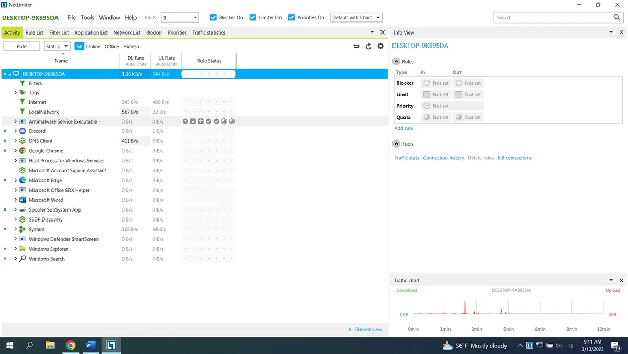Click the search magnifier icon in the top bar
This screenshot has height=354, width=628.
click(x=616, y=17)
